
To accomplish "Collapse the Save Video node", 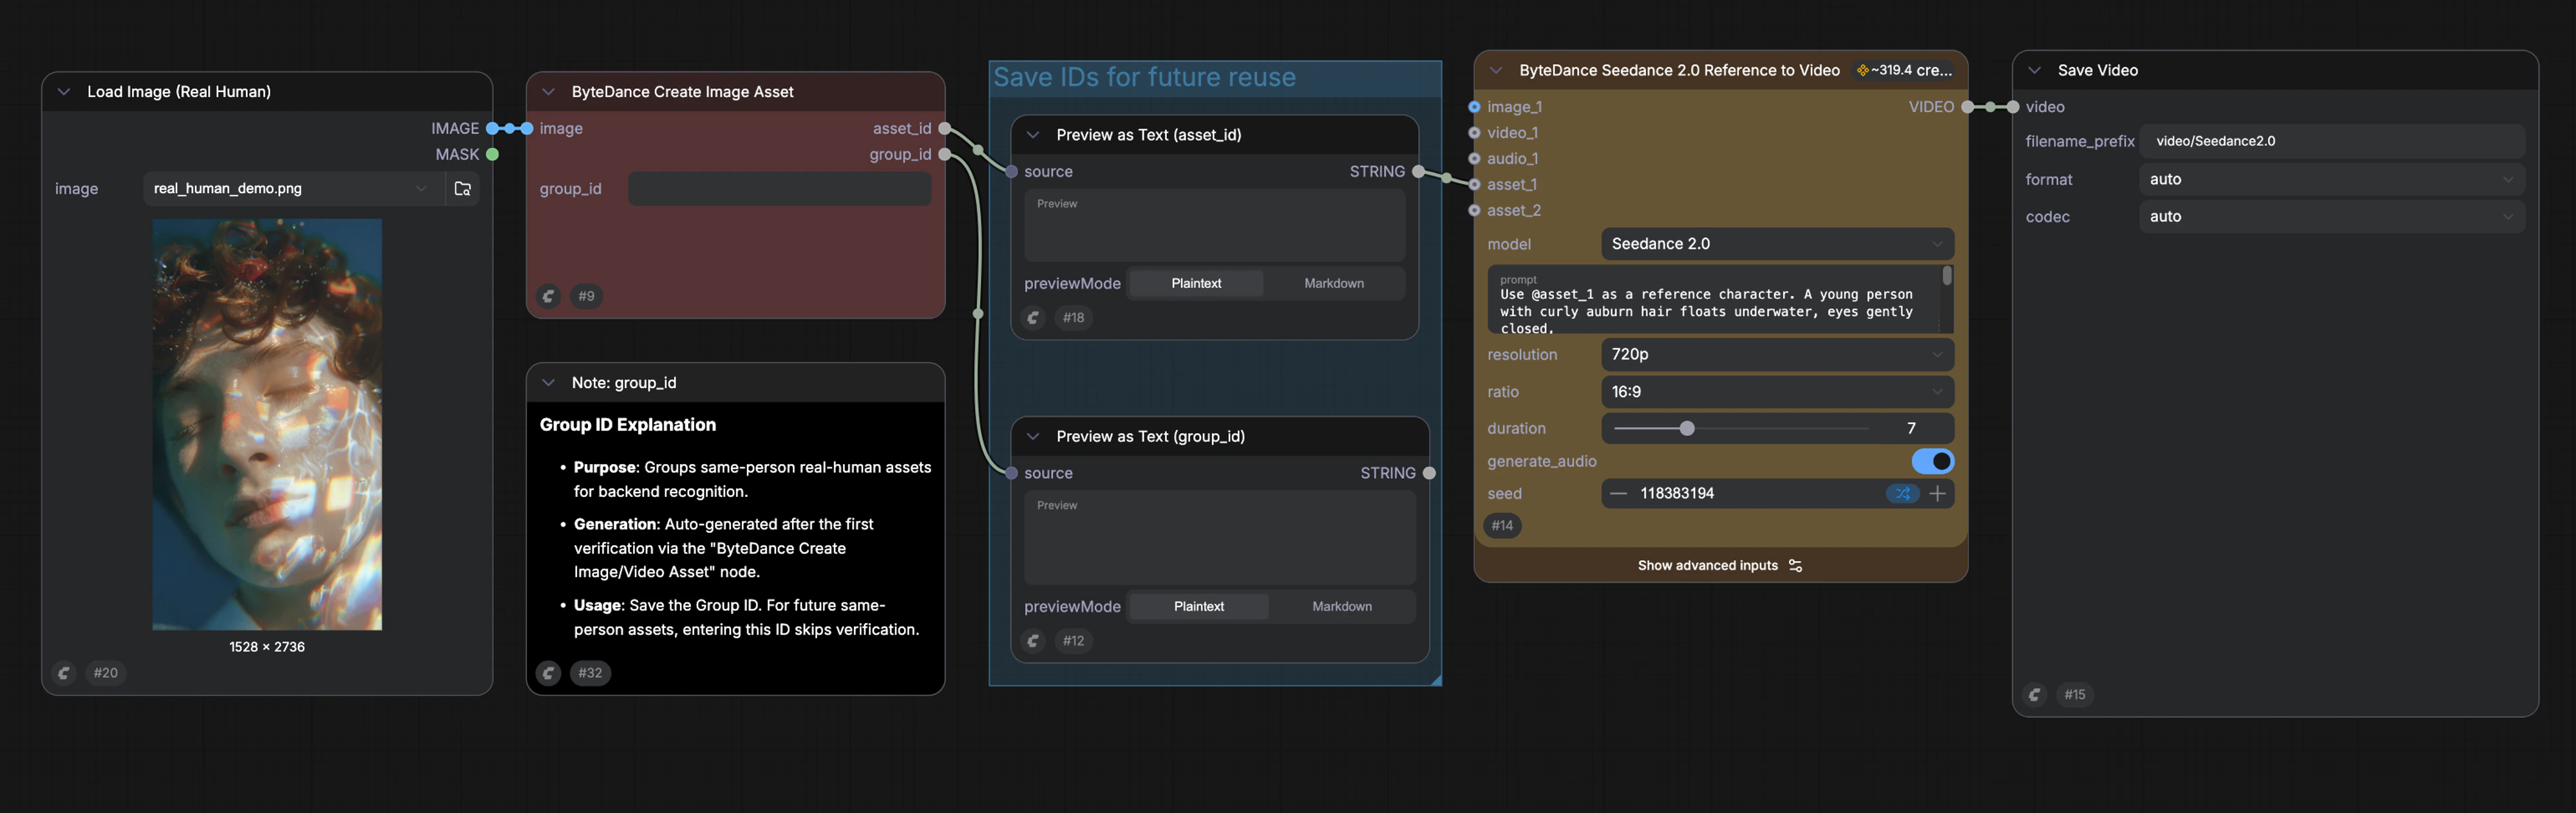I will (x=2034, y=70).
